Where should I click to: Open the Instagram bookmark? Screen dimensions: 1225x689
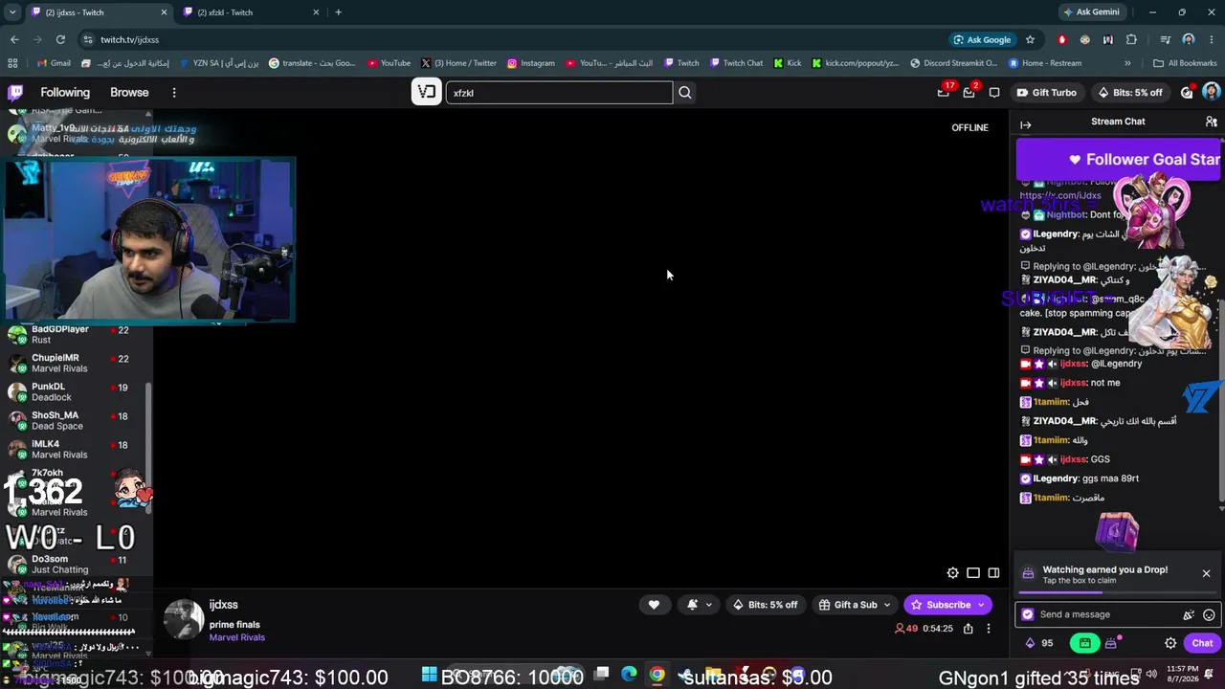[531, 63]
